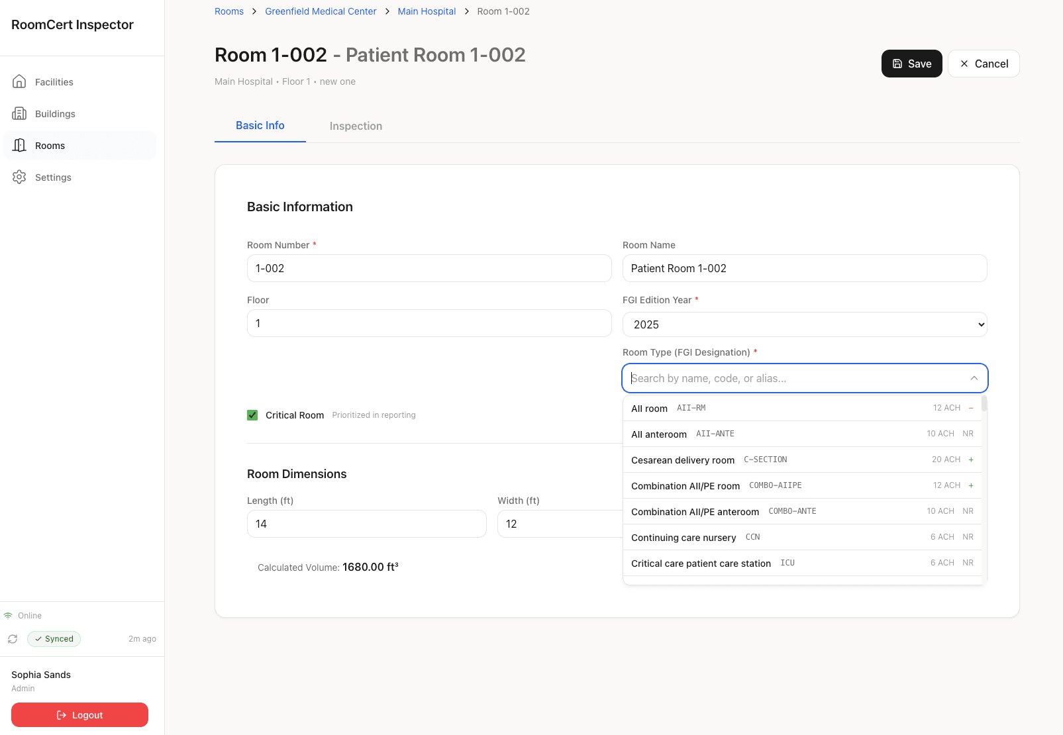Image resolution: width=1063 pixels, height=735 pixels.
Task: Focus the Floor input field
Action: [429, 323]
